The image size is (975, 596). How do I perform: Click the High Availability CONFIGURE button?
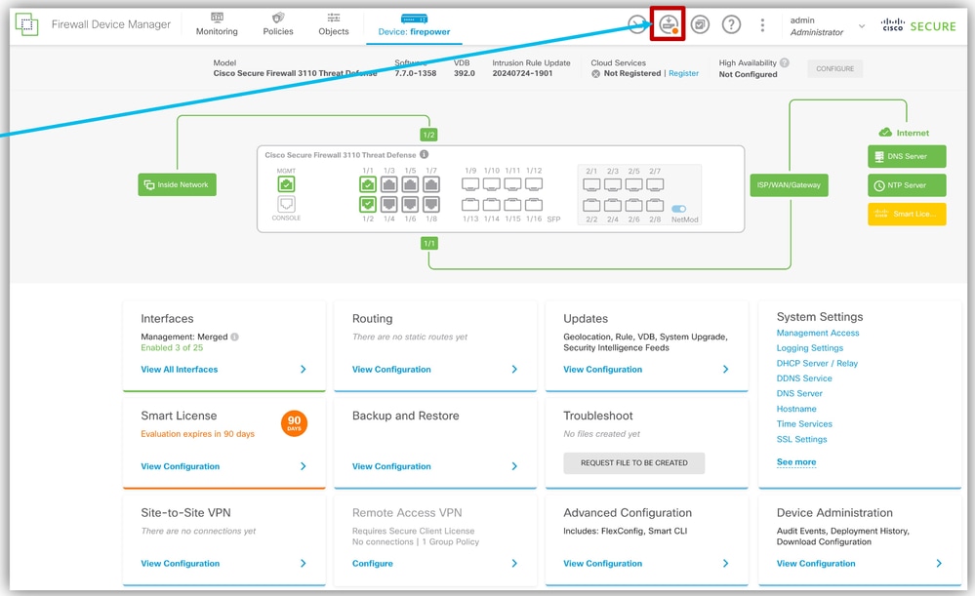(x=834, y=69)
